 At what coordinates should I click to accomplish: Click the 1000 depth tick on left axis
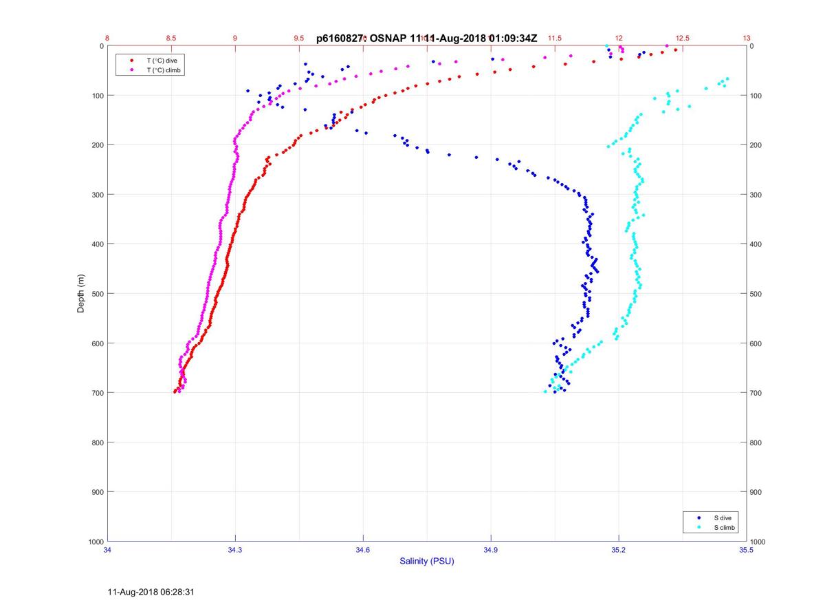click(x=96, y=542)
